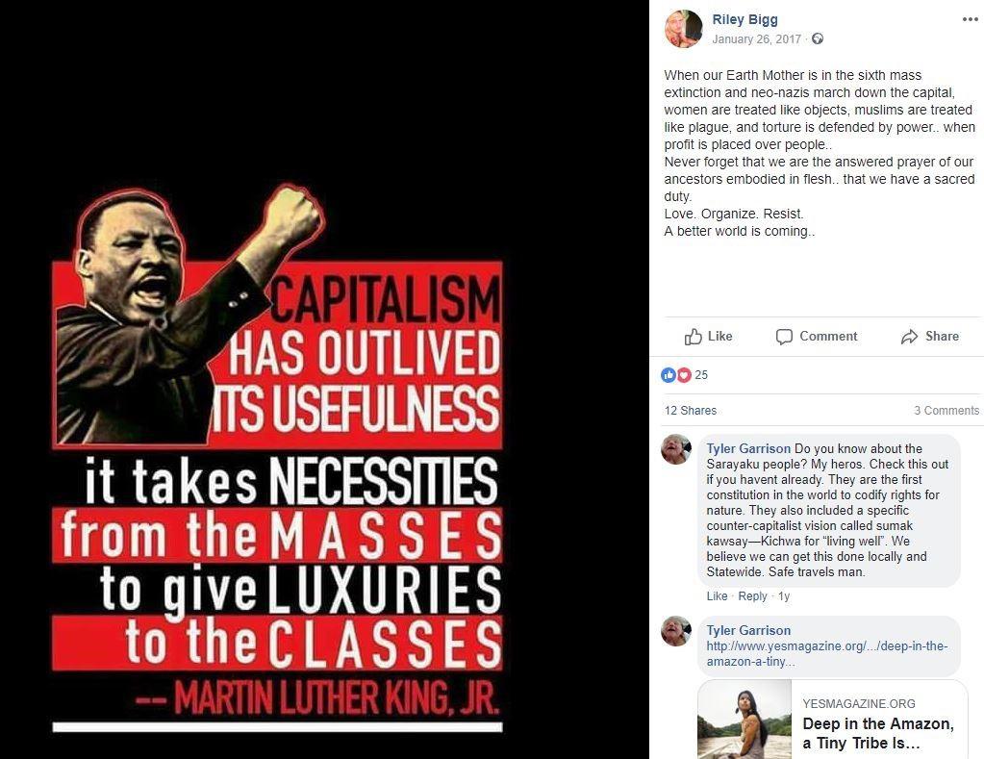984x759 pixels.
Task: Click the public globe privacy icon
Action: click(817, 38)
